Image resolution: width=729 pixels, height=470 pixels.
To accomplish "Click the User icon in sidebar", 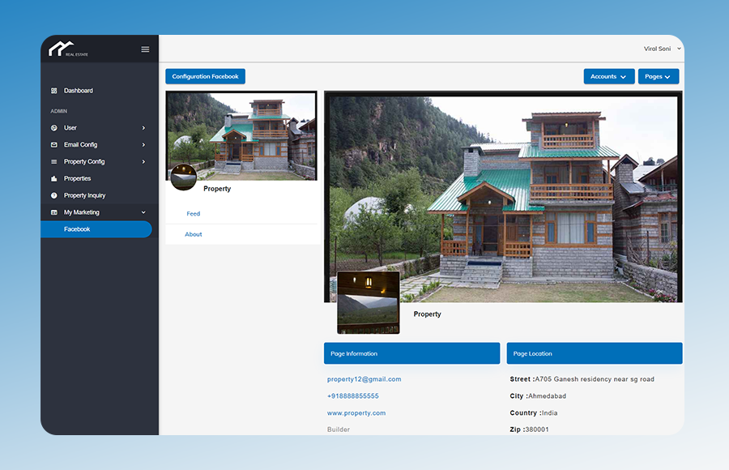I will point(54,128).
